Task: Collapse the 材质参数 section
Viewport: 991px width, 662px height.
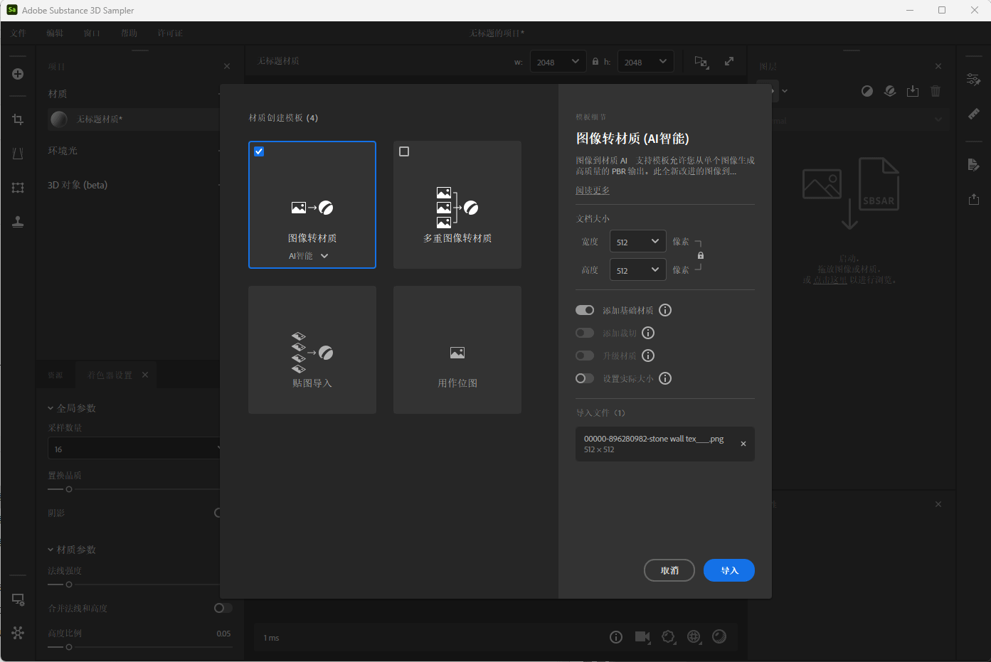Action: pos(51,550)
